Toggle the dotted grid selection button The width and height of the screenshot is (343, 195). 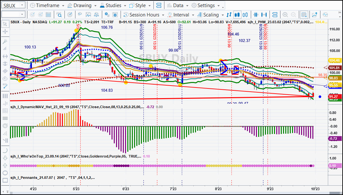[304, 15]
